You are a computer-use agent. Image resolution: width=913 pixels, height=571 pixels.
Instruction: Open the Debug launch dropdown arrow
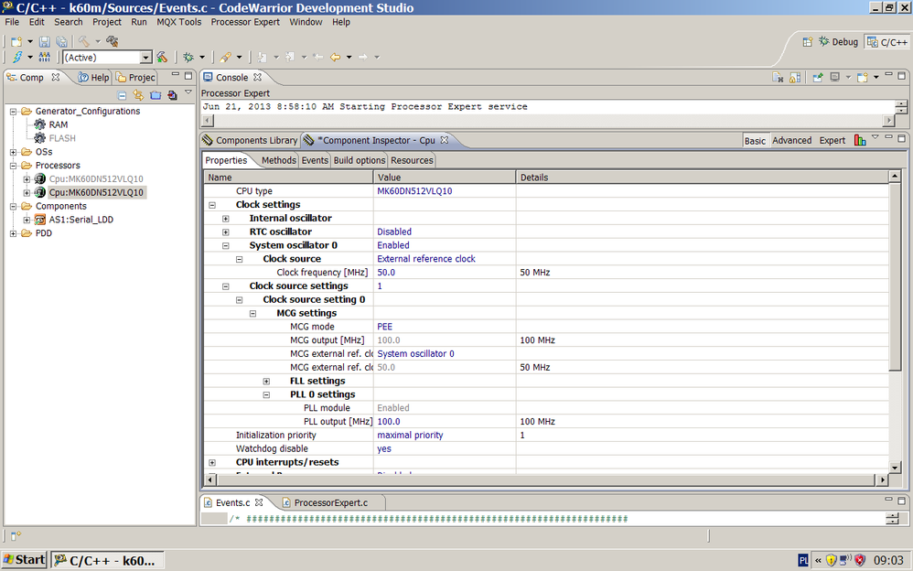point(202,57)
